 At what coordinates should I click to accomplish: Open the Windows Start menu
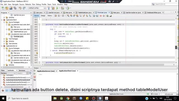click(x=3, y=98)
